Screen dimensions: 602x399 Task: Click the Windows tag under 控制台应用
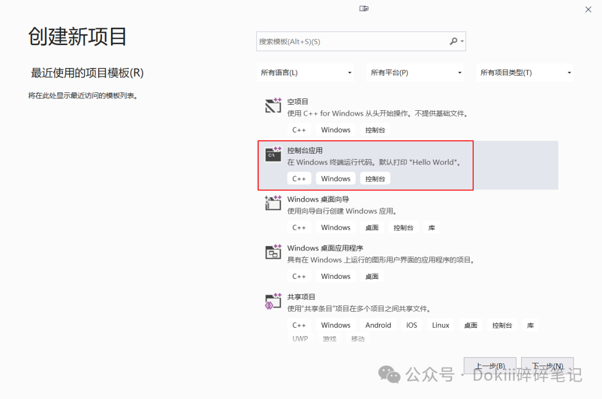coord(335,178)
